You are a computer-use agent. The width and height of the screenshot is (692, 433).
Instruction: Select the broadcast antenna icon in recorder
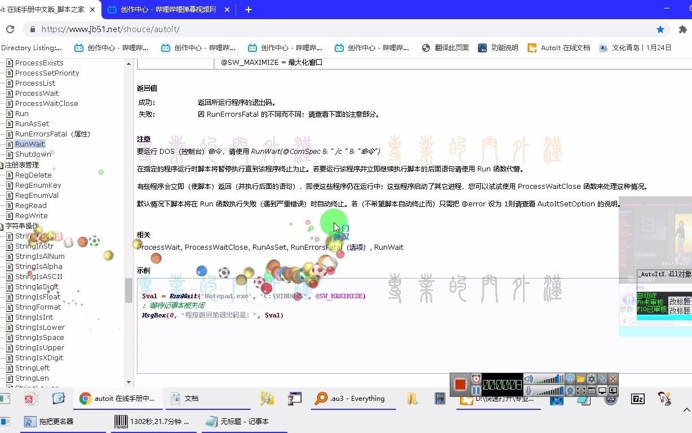(x=570, y=378)
